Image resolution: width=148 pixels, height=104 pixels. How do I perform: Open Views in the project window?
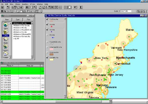click(x=6, y=26)
